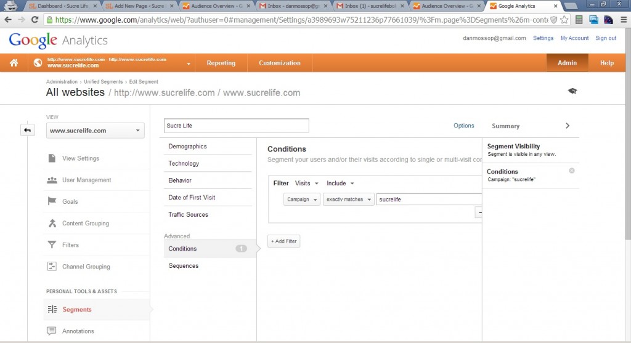The image size is (631, 343).
Task: Click the Filters funnel icon
Action: pyautogui.click(x=52, y=244)
